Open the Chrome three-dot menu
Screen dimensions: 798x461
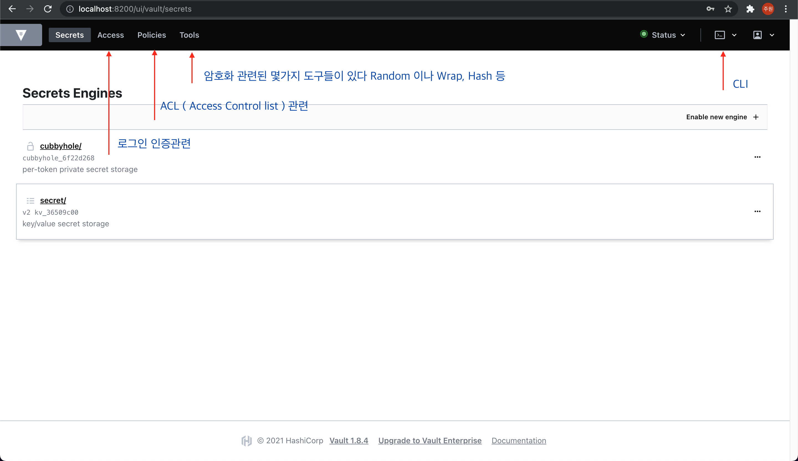(x=786, y=9)
